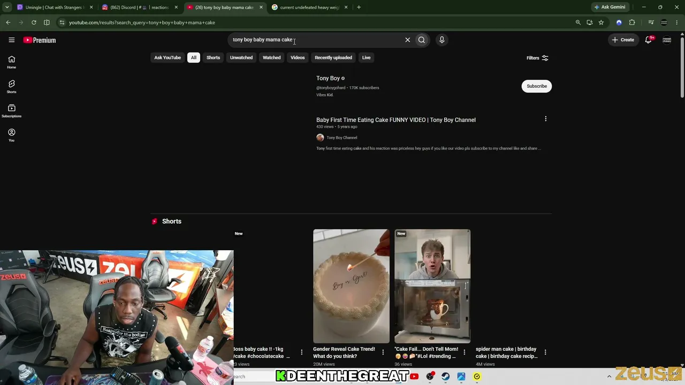Open options for Cake Fail short
The width and height of the screenshot is (685, 385).
point(464,352)
